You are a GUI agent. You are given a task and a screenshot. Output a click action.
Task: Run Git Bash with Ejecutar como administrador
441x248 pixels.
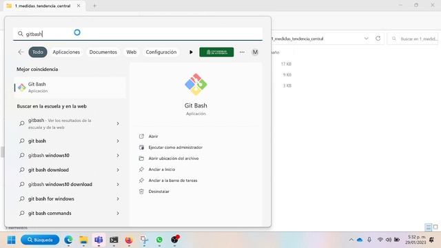click(x=175, y=147)
